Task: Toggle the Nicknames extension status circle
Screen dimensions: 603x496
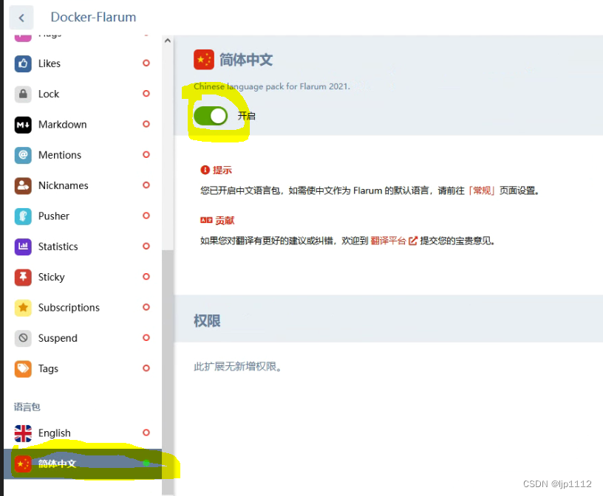Action: coord(145,185)
